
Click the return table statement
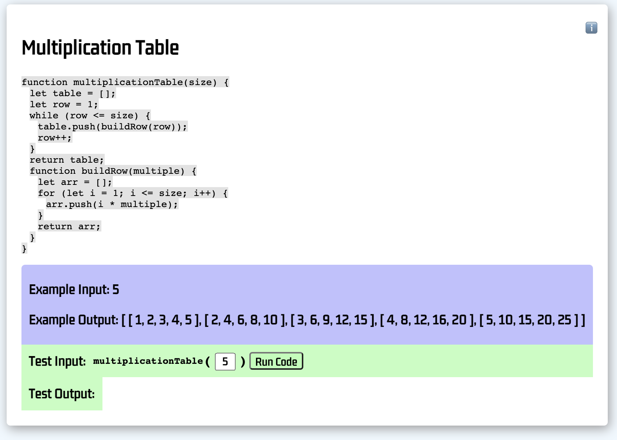[x=67, y=160]
